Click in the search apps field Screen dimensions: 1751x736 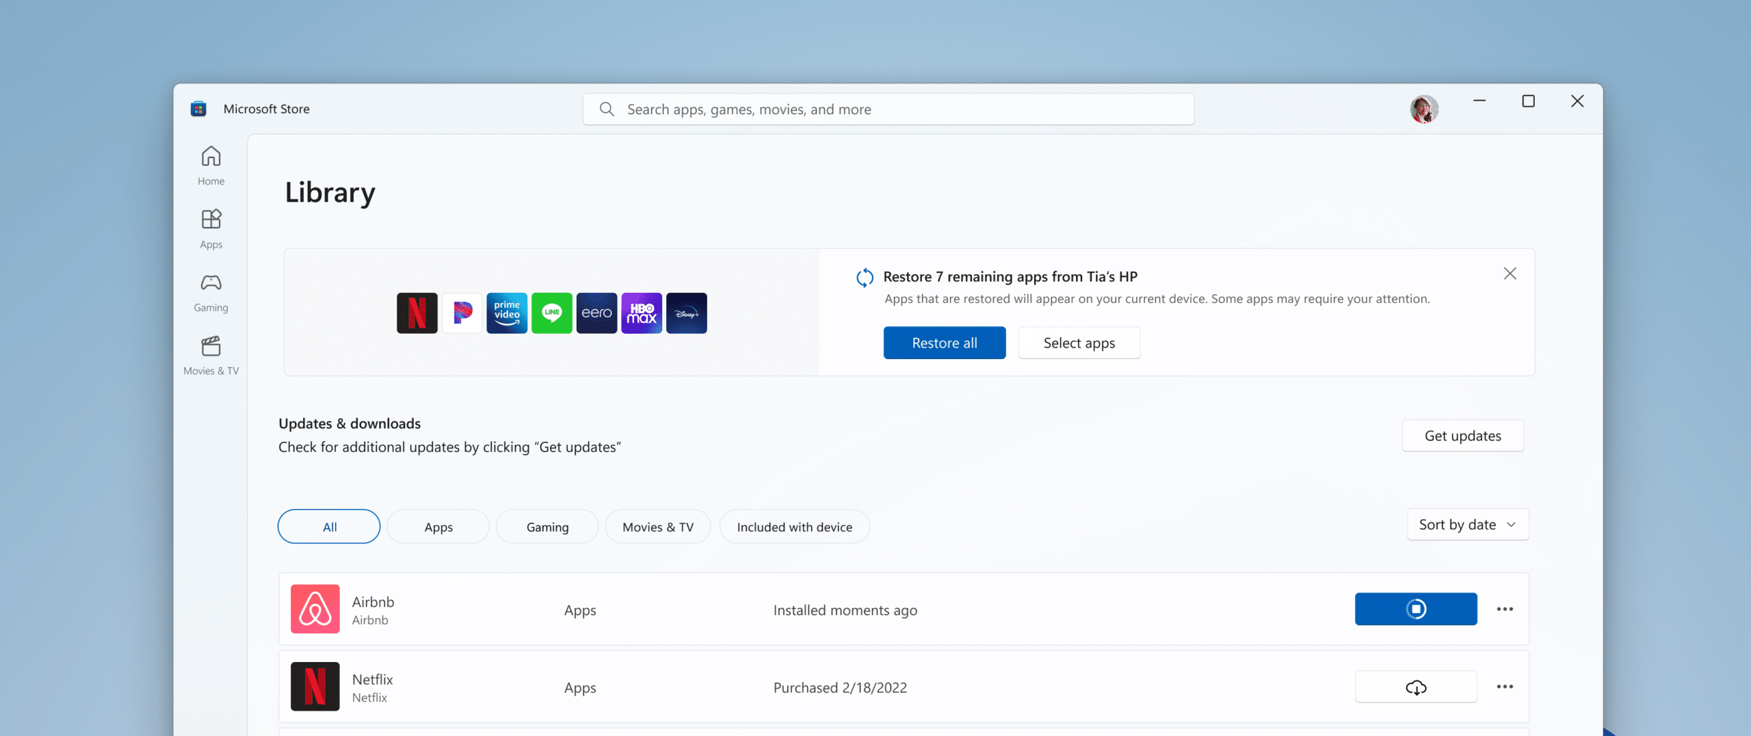(x=889, y=109)
